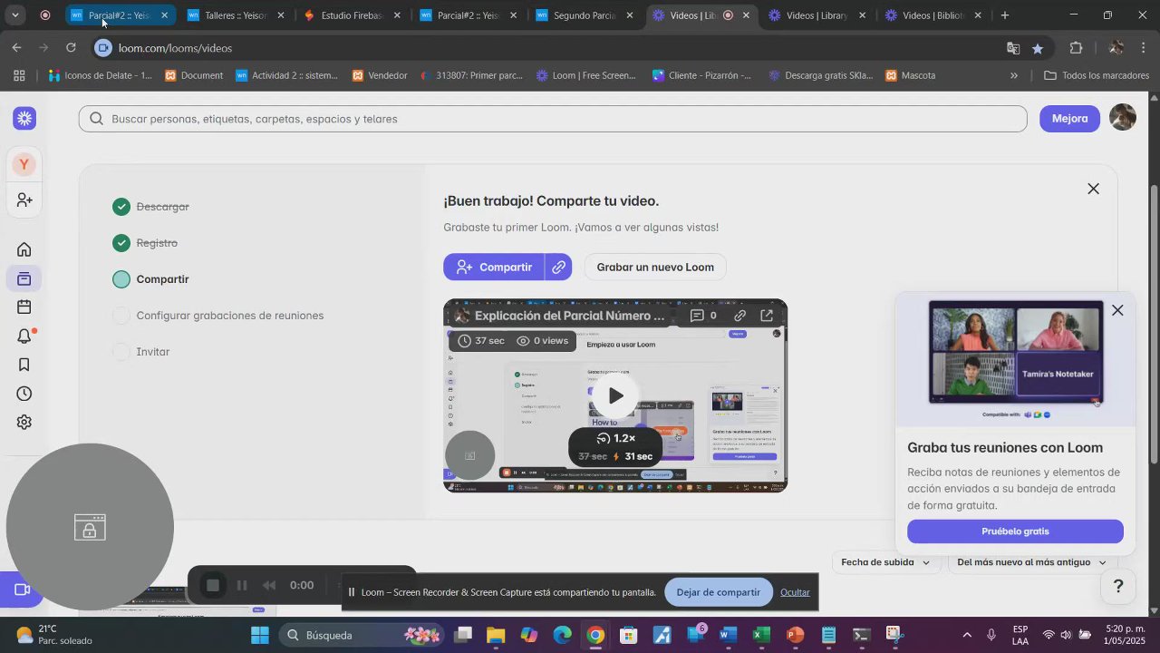The width and height of the screenshot is (1160, 653).
Task: Open video in new tab icon on thumbnail
Action: click(767, 316)
